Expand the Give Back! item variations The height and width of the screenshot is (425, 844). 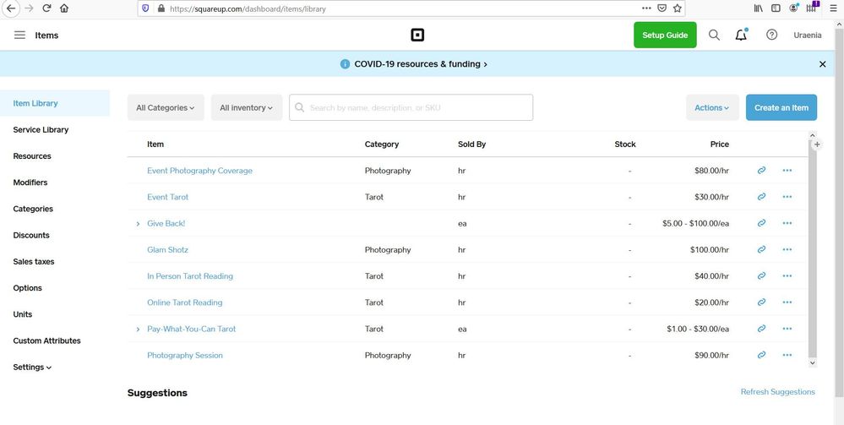[138, 224]
